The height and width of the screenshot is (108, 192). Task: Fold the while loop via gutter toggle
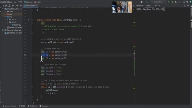click(x=32, y=87)
